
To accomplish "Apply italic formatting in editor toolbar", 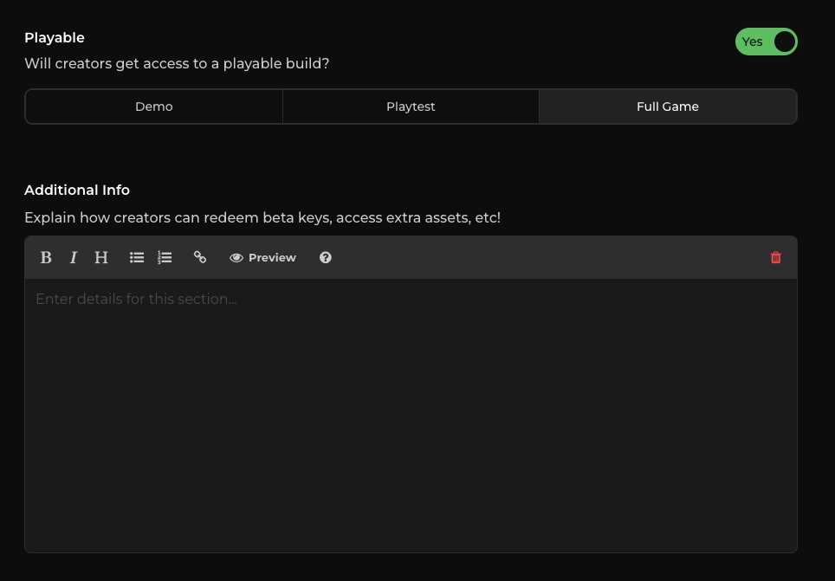I will pos(74,258).
